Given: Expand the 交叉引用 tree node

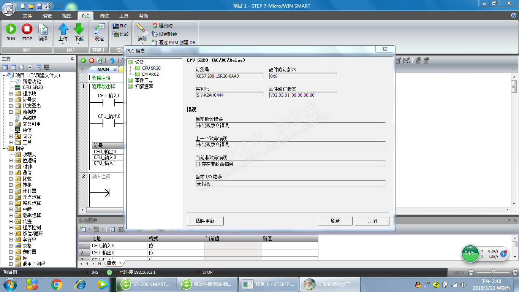Looking at the screenshot, I should (x=11, y=124).
